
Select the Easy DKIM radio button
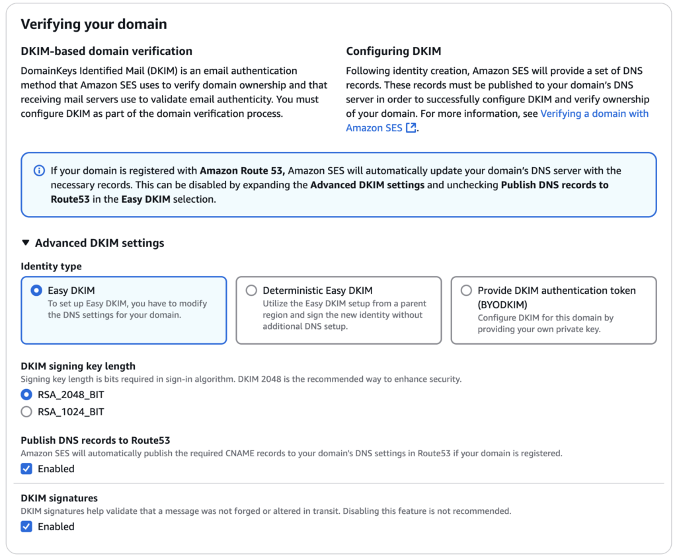click(x=36, y=291)
